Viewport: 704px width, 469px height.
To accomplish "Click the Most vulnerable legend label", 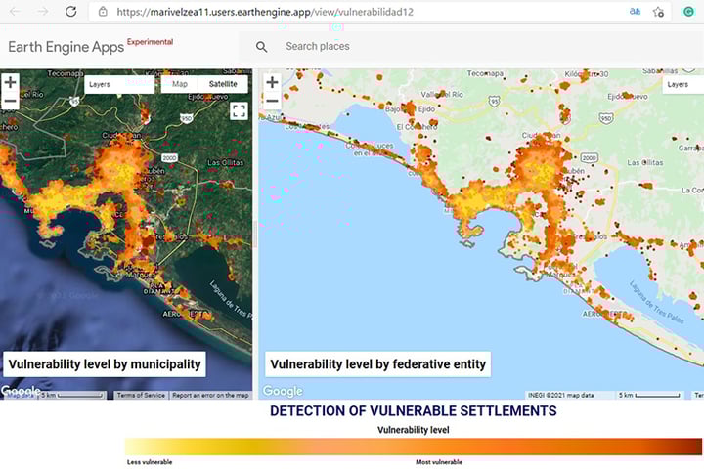I will point(439,462).
